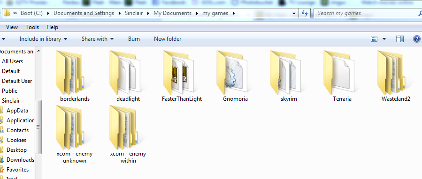Viewport: 422px width, 179px height.
Task: Expand the arrow after Sinclair breadcrumb
Action: [x=148, y=13]
